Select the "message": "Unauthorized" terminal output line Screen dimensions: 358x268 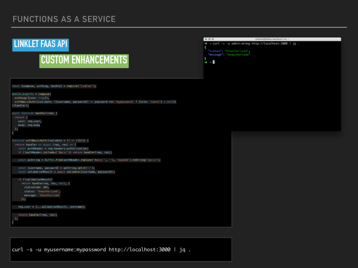(x=229, y=55)
